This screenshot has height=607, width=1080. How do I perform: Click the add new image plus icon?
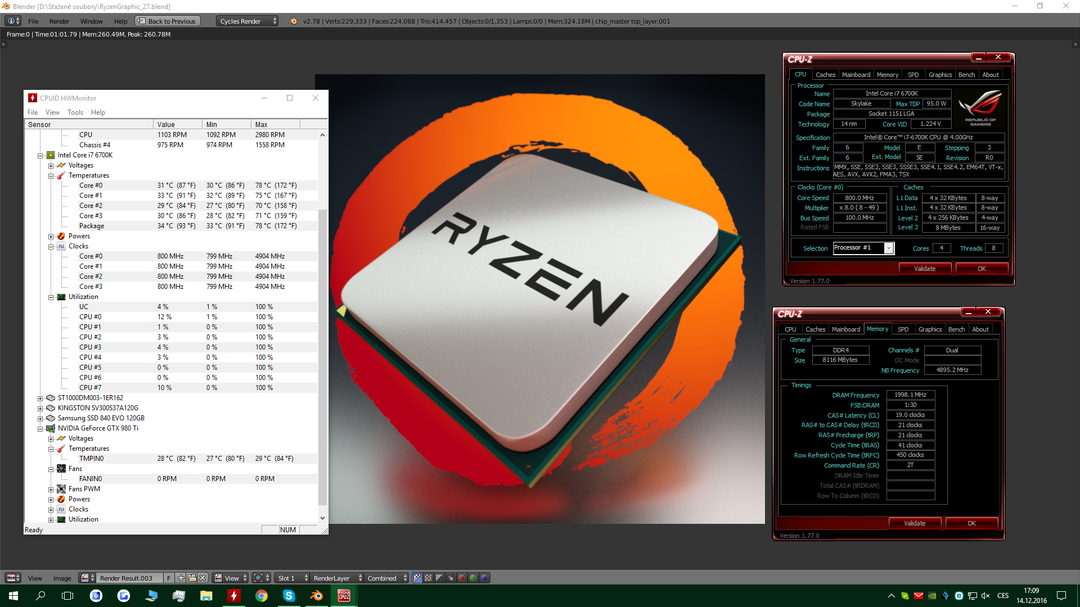pos(181,578)
